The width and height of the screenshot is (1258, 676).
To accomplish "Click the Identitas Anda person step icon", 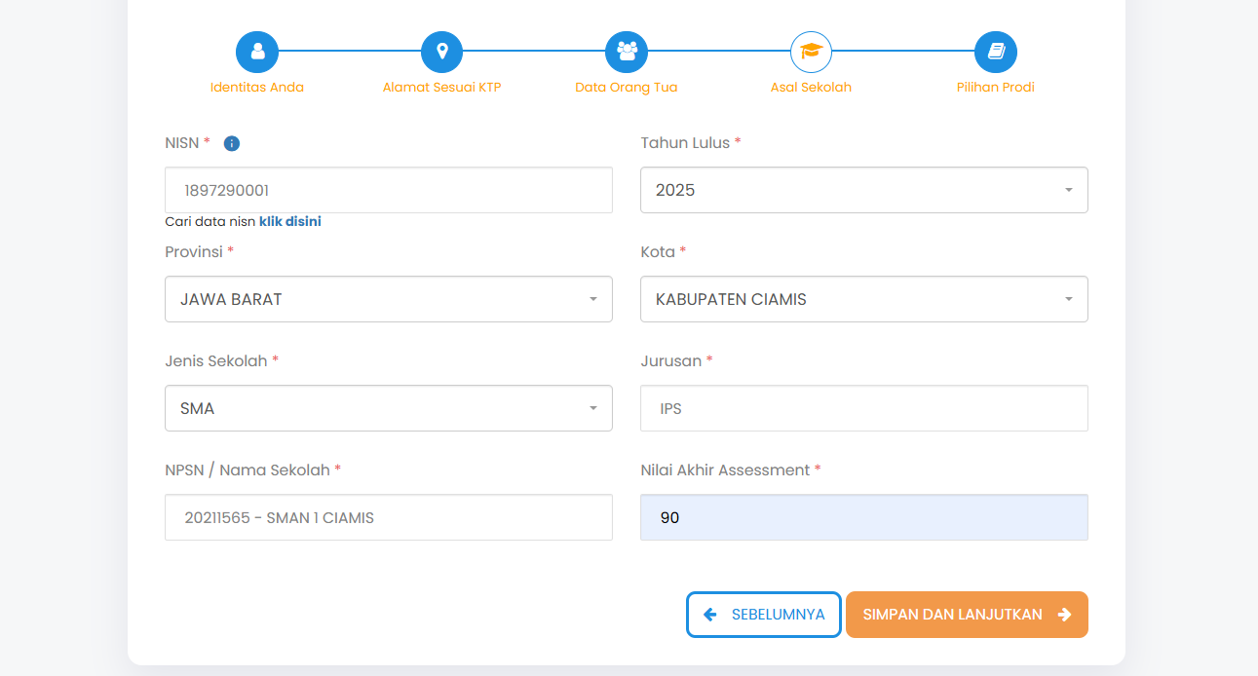I will pyautogui.click(x=257, y=52).
